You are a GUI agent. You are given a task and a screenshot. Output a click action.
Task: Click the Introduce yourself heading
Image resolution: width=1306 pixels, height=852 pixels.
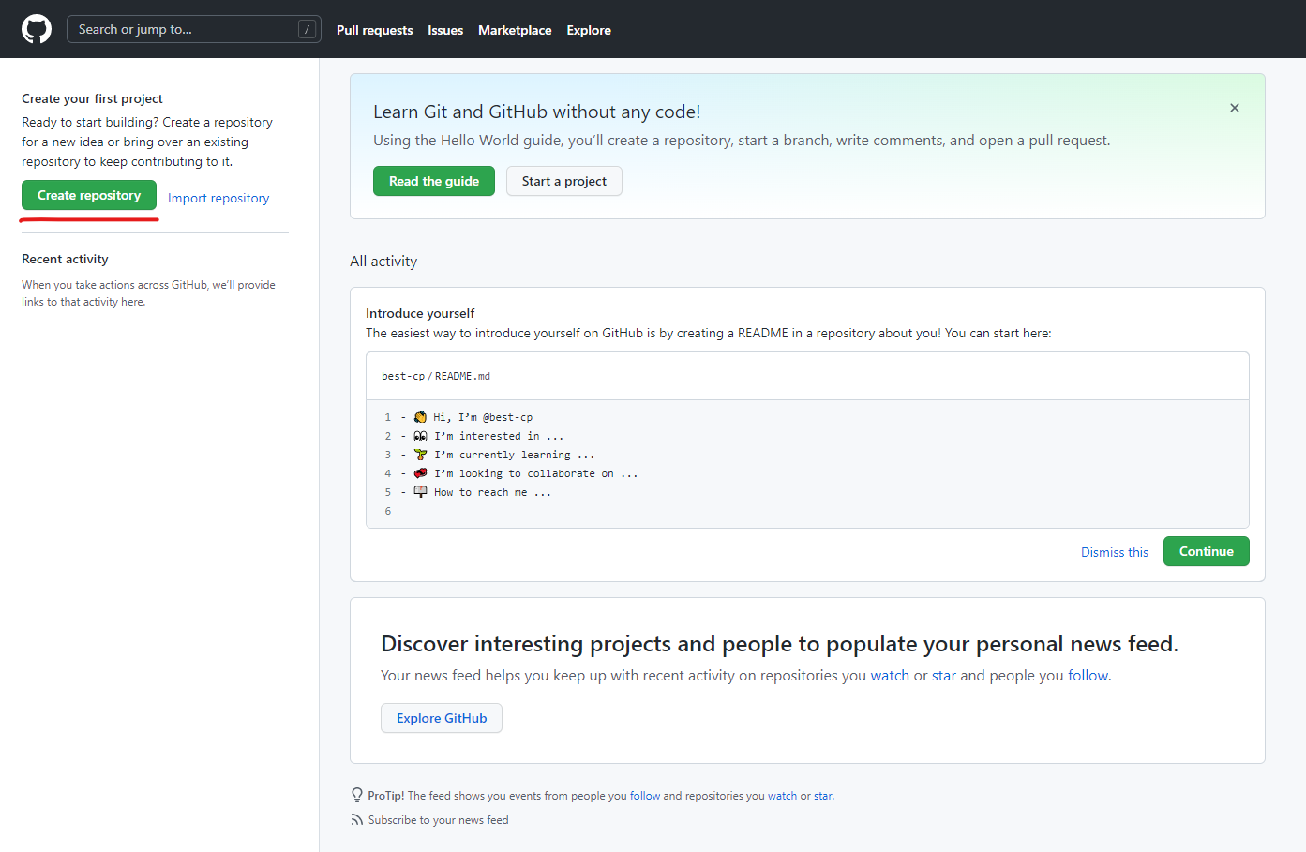(x=420, y=313)
